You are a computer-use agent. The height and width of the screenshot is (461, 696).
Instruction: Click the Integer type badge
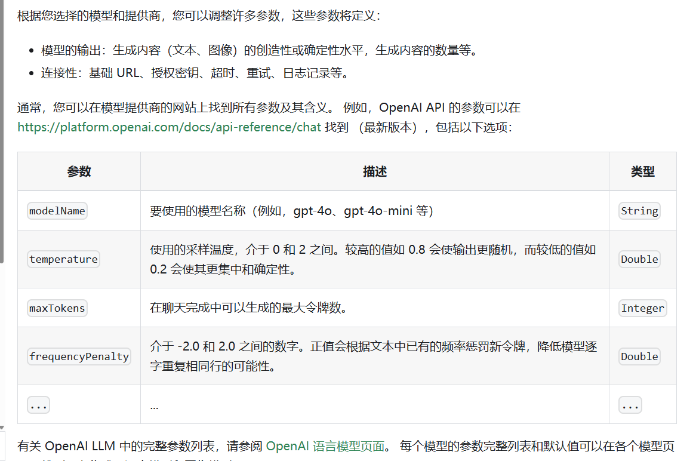pyautogui.click(x=643, y=308)
